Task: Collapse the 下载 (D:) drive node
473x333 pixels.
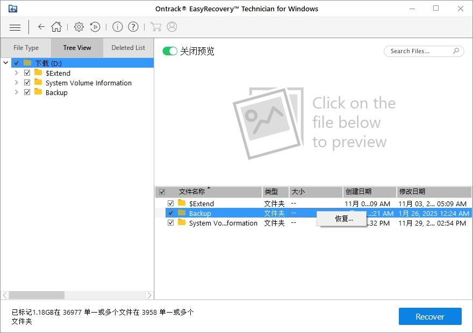Action: click(6, 63)
